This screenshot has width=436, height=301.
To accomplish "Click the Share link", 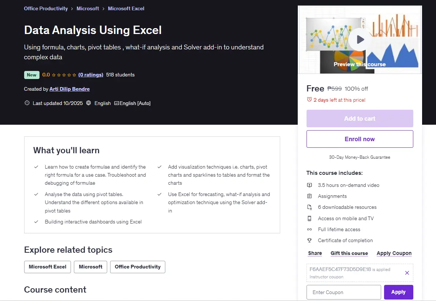I will click(315, 253).
